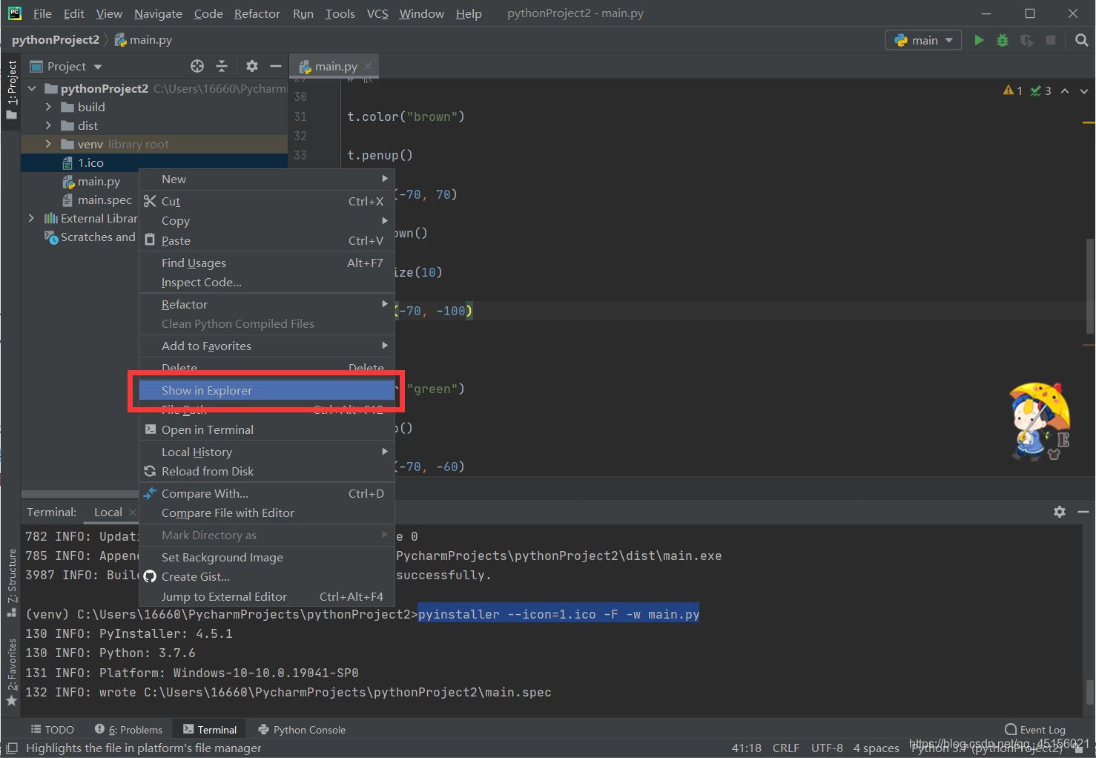Choose Jump to External Editor
Image resolution: width=1096 pixels, height=758 pixels.
pos(267,596)
